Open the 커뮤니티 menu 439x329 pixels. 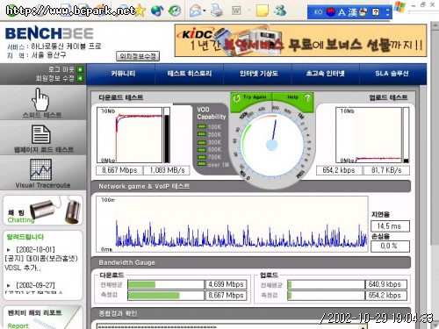click(x=123, y=74)
